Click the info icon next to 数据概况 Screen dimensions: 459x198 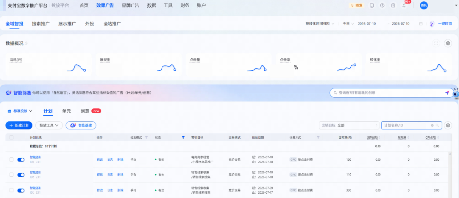pyautogui.click(x=26, y=43)
